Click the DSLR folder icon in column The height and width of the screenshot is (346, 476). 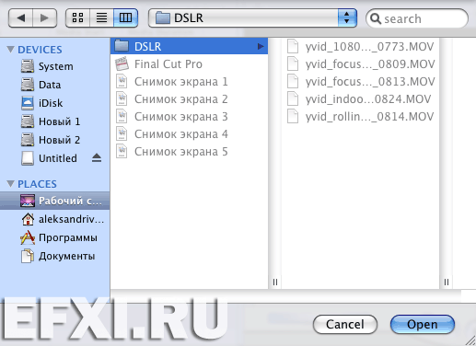[122, 46]
